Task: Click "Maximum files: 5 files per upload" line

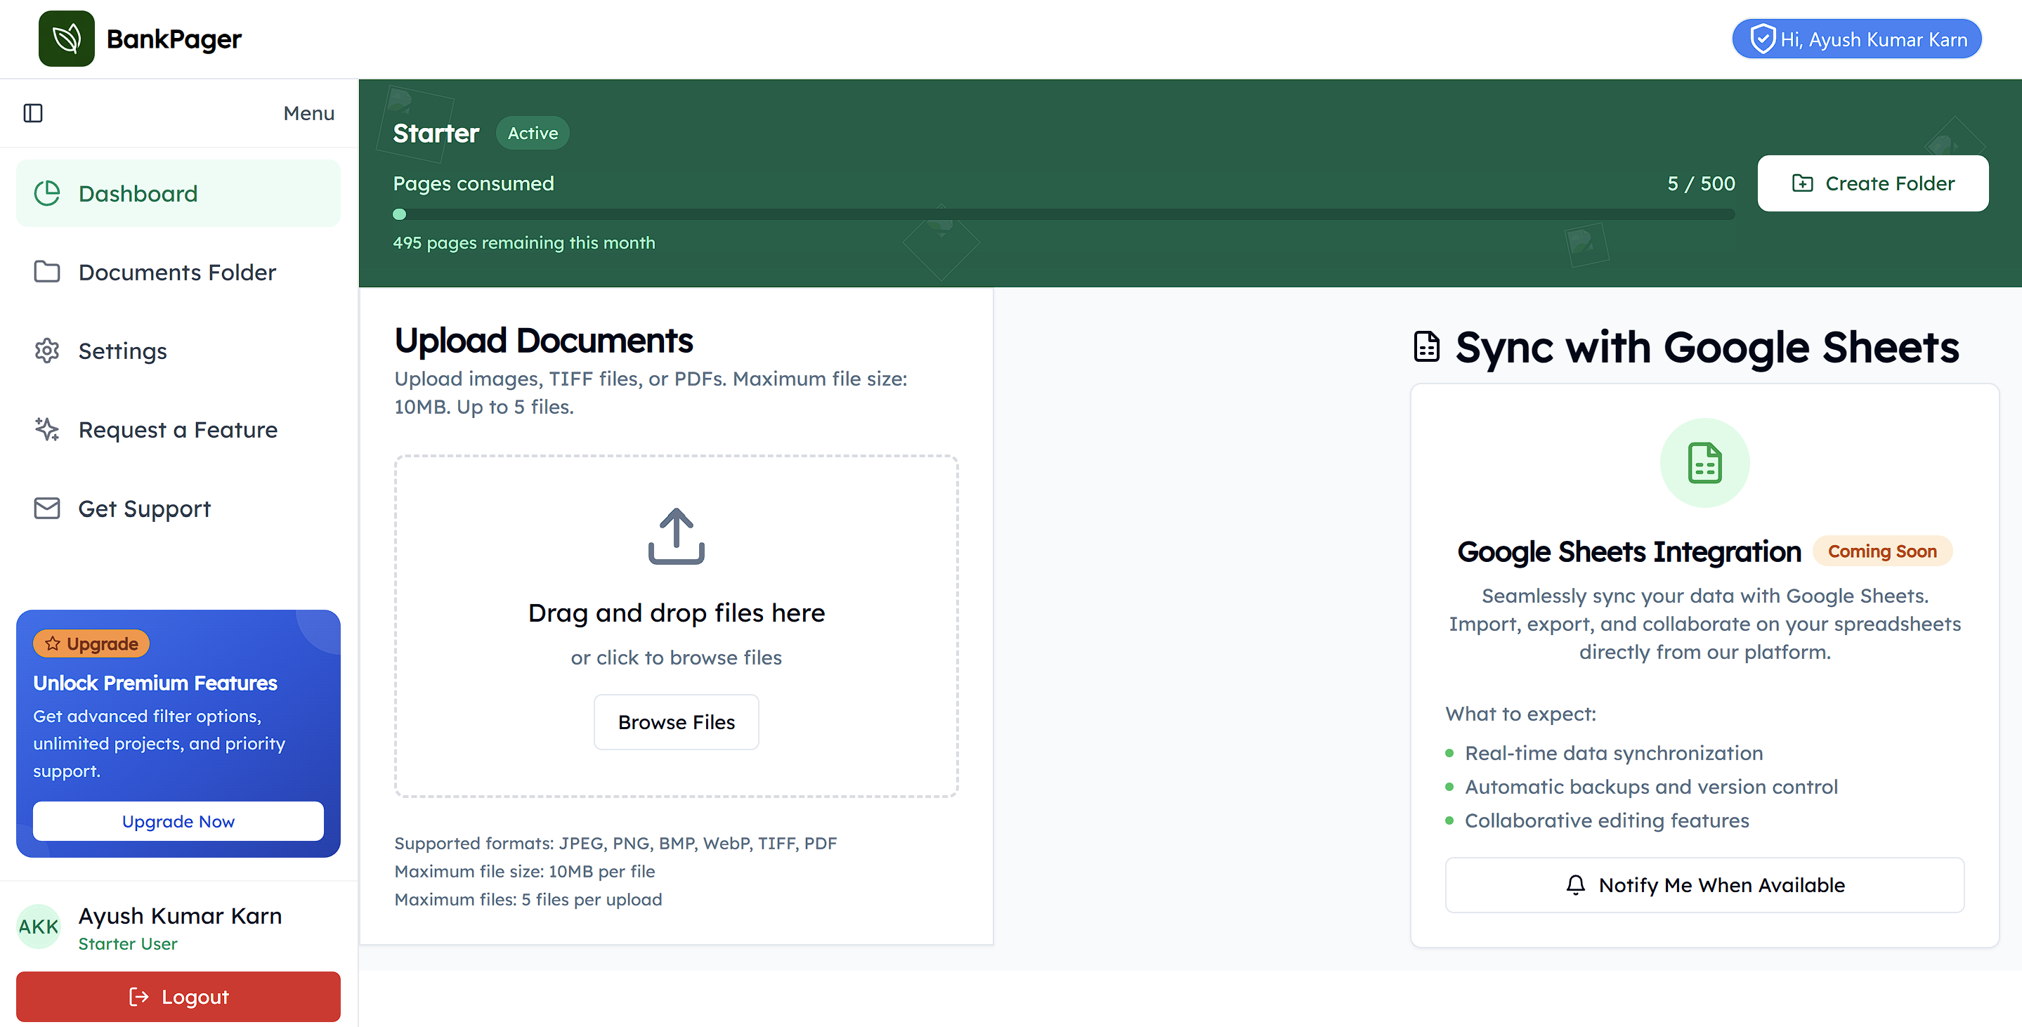Action: coord(528,900)
